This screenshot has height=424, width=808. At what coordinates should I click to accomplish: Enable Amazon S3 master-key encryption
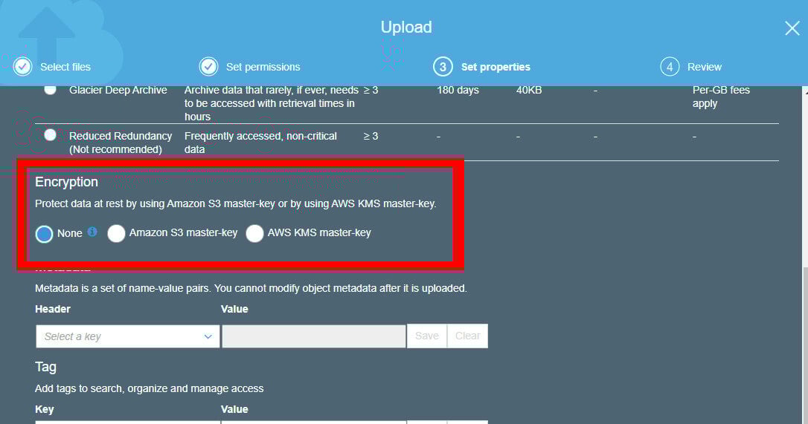(116, 233)
